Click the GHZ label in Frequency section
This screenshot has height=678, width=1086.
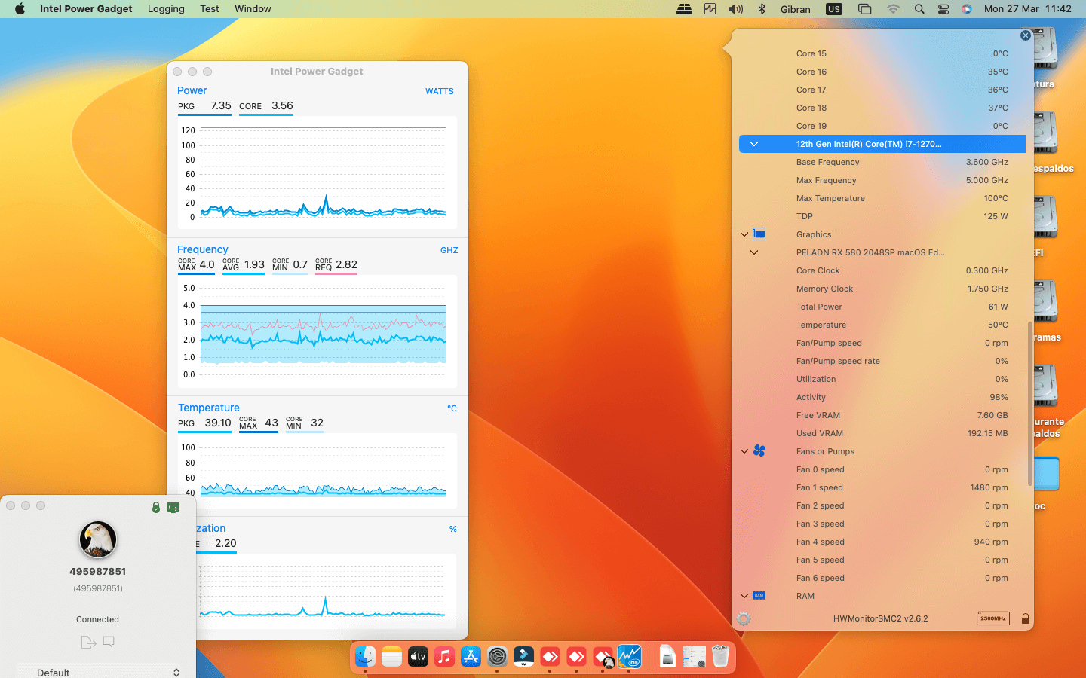[449, 250]
